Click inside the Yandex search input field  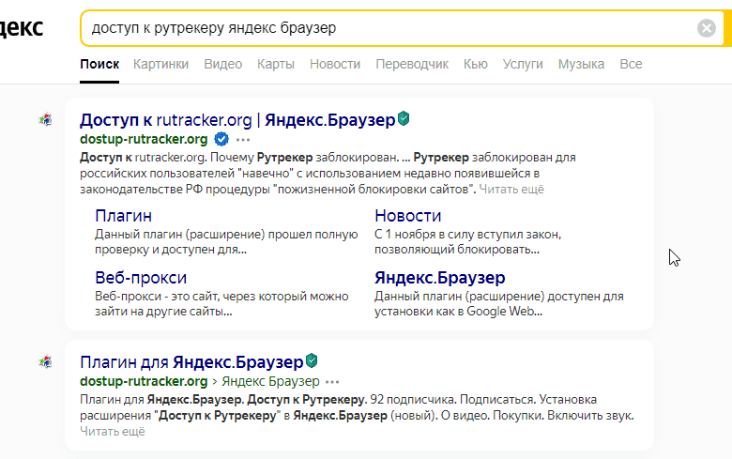(x=375, y=28)
